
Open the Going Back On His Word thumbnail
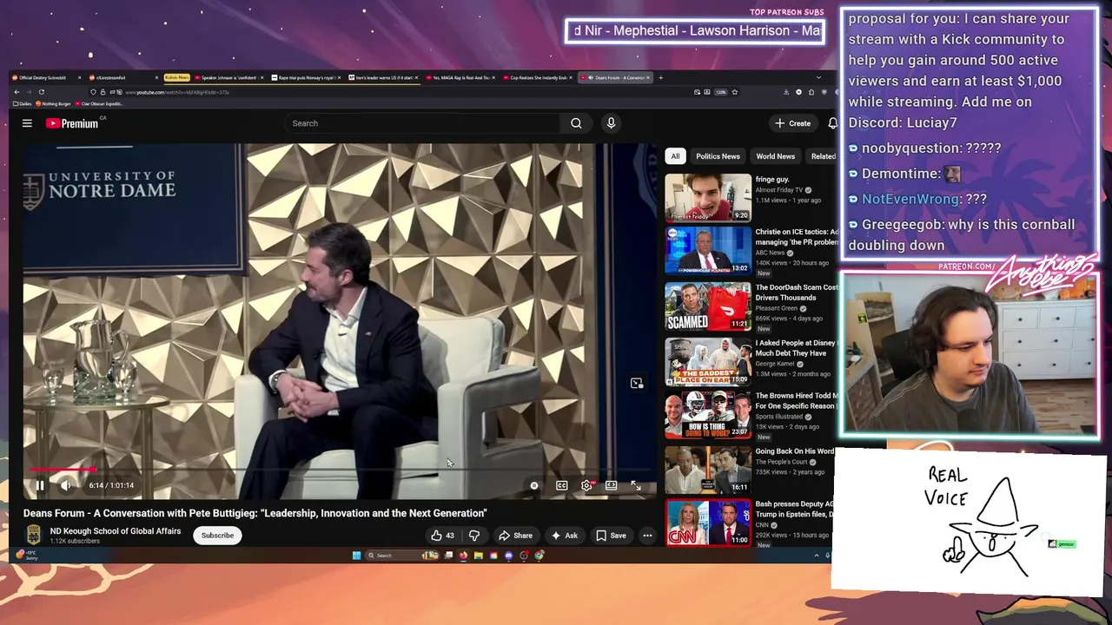708,470
